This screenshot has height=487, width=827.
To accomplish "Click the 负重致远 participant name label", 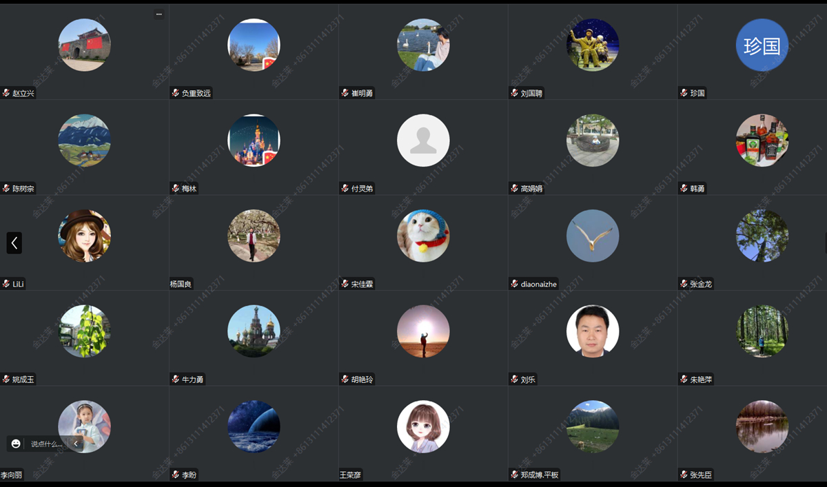I will coord(196,93).
